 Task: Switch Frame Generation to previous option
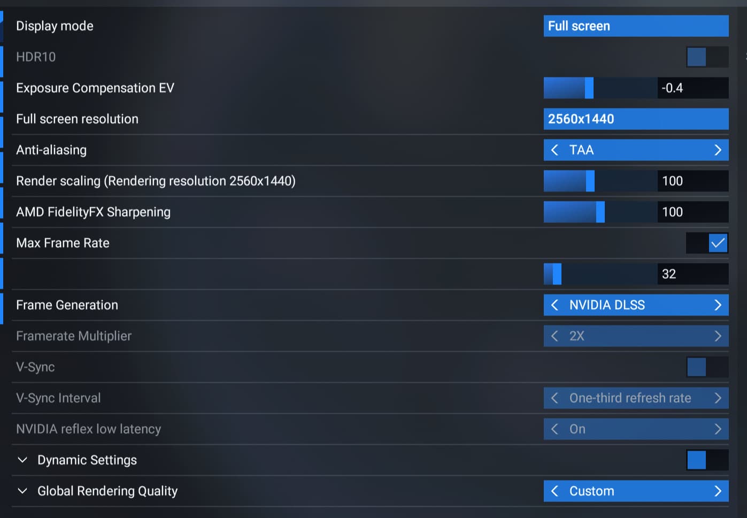555,305
